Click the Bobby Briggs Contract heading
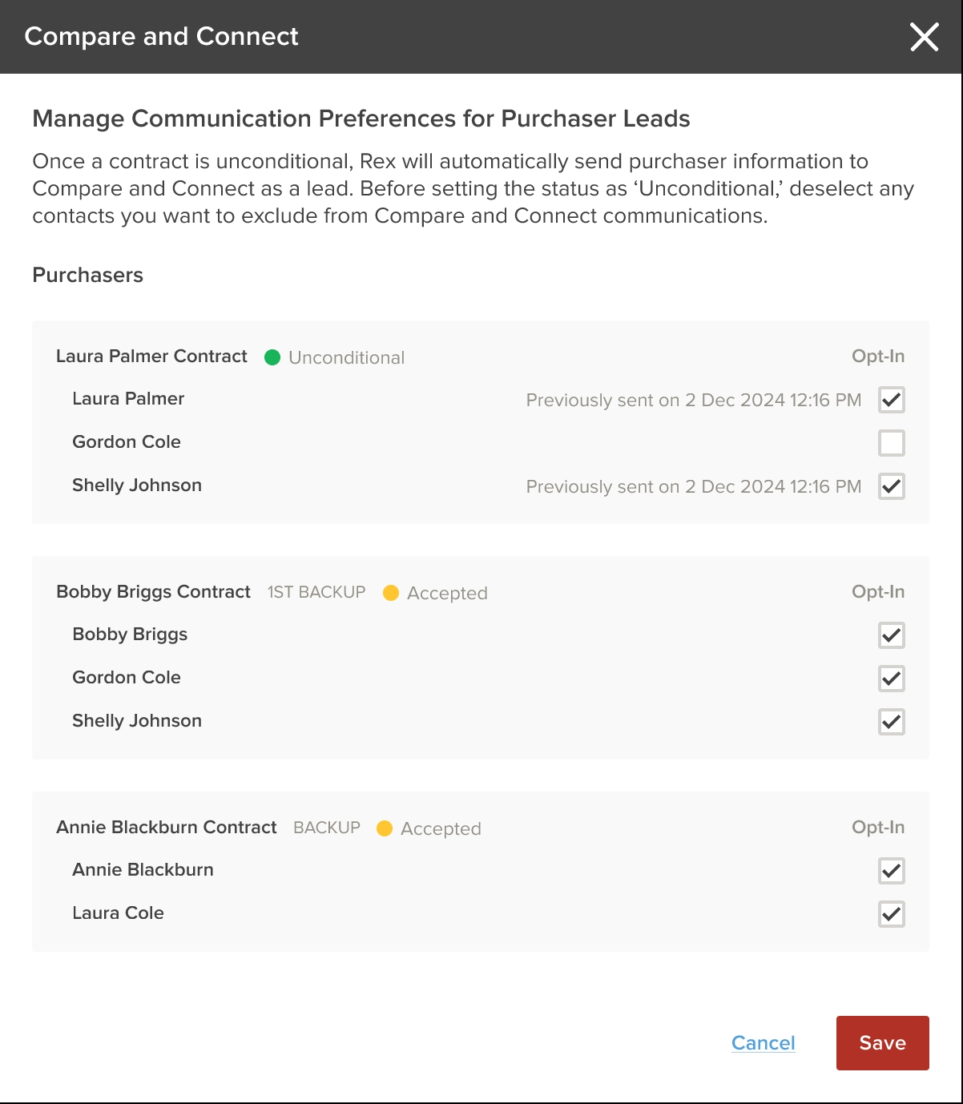The width and height of the screenshot is (963, 1104). tap(153, 592)
